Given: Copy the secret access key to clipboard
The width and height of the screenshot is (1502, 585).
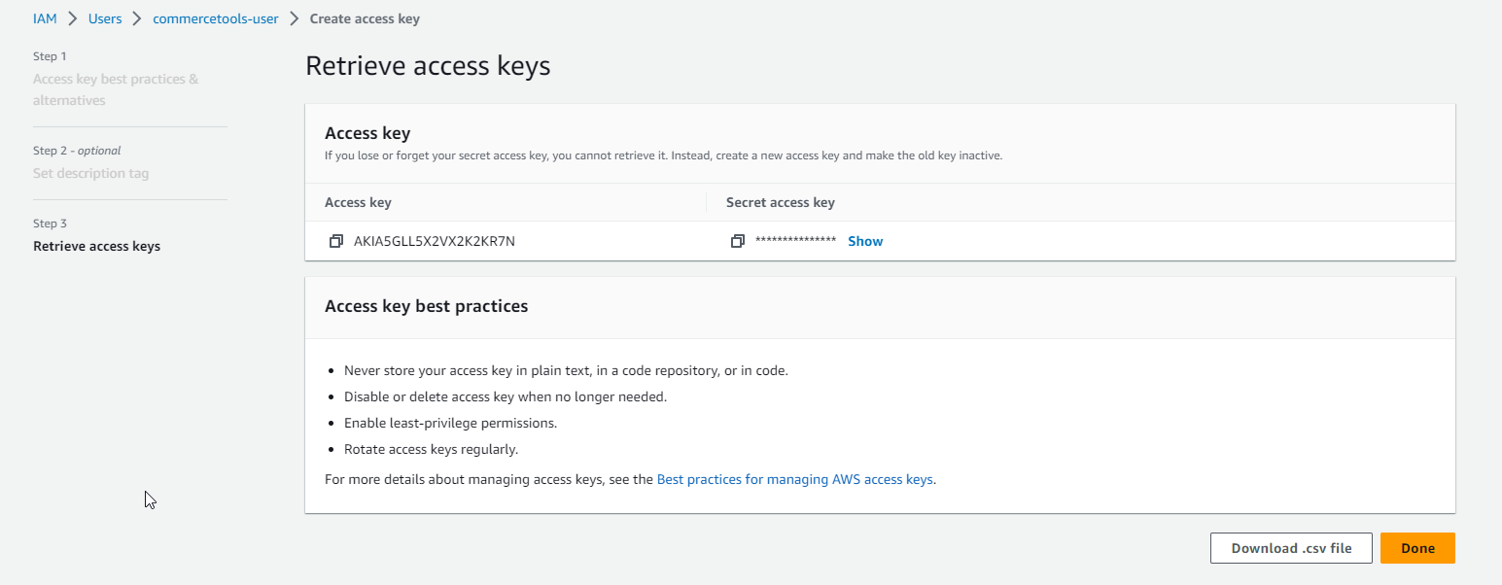Looking at the screenshot, I should 738,241.
